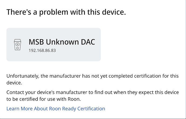Click the "Contact your device's manufacturer" sentence
The width and height of the screenshot is (186, 119).
pyautogui.click(x=92, y=96)
